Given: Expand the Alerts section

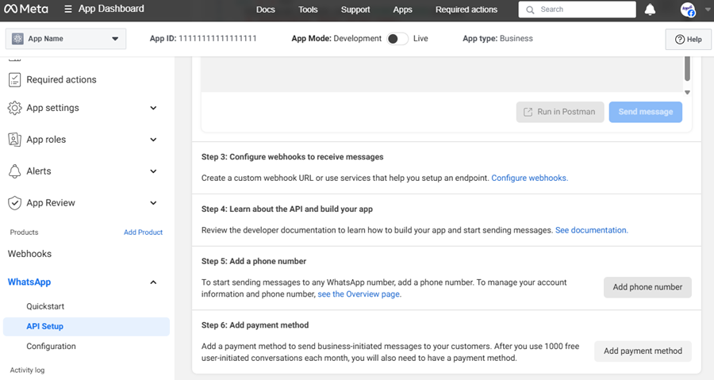Looking at the screenshot, I should click(x=153, y=171).
